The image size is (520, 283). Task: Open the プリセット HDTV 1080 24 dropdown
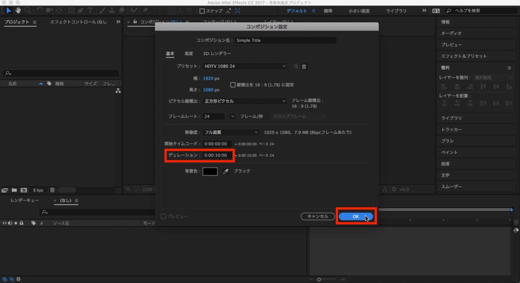pos(245,66)
